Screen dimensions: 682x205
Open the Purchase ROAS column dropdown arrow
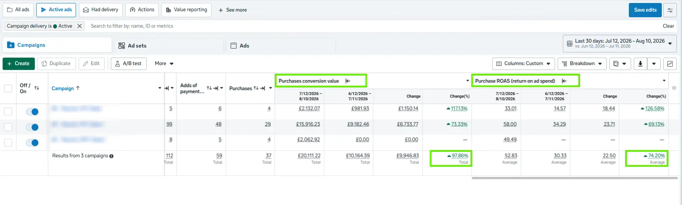click(664, 81)
